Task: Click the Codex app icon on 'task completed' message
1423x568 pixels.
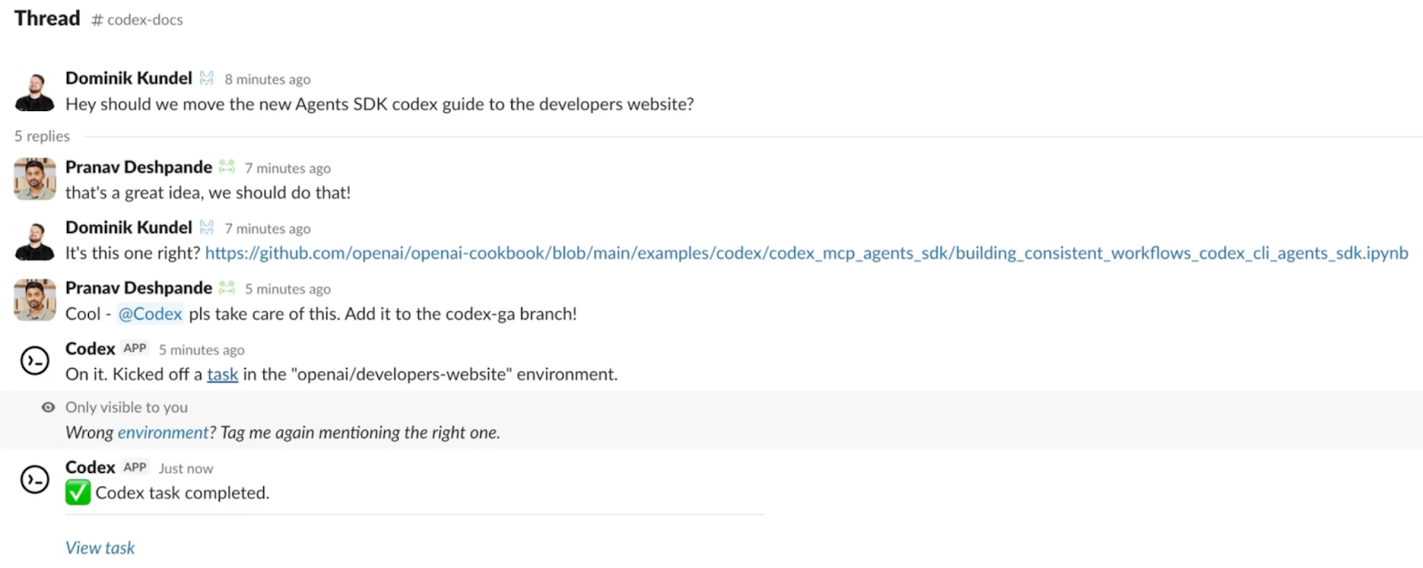Action: [35, 479]
